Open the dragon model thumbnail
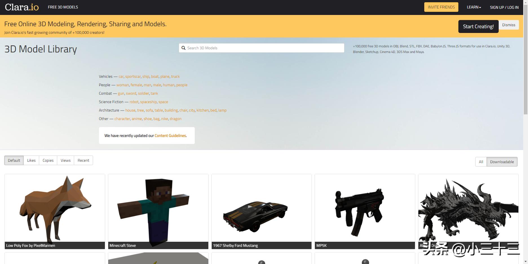528x264 pixels. [468, 211]
